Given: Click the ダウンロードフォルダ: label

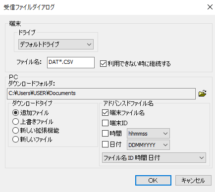Looking at the screenshot, I should click(32, 84).
